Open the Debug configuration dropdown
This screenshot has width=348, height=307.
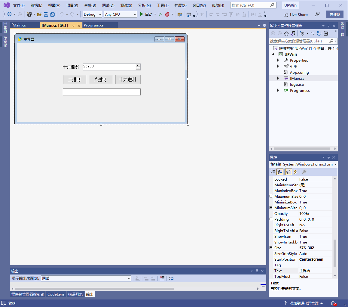92,14
